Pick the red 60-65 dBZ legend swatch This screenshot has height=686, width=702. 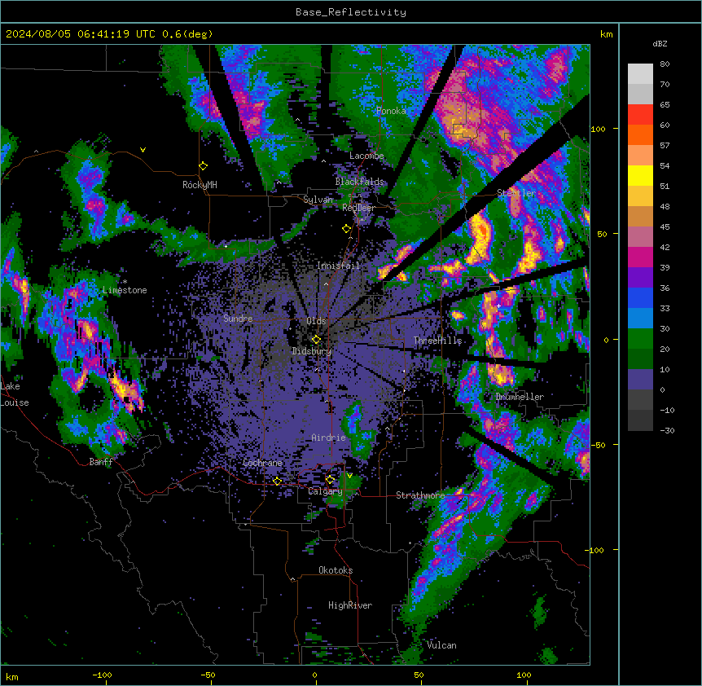[x=640, y=115]
